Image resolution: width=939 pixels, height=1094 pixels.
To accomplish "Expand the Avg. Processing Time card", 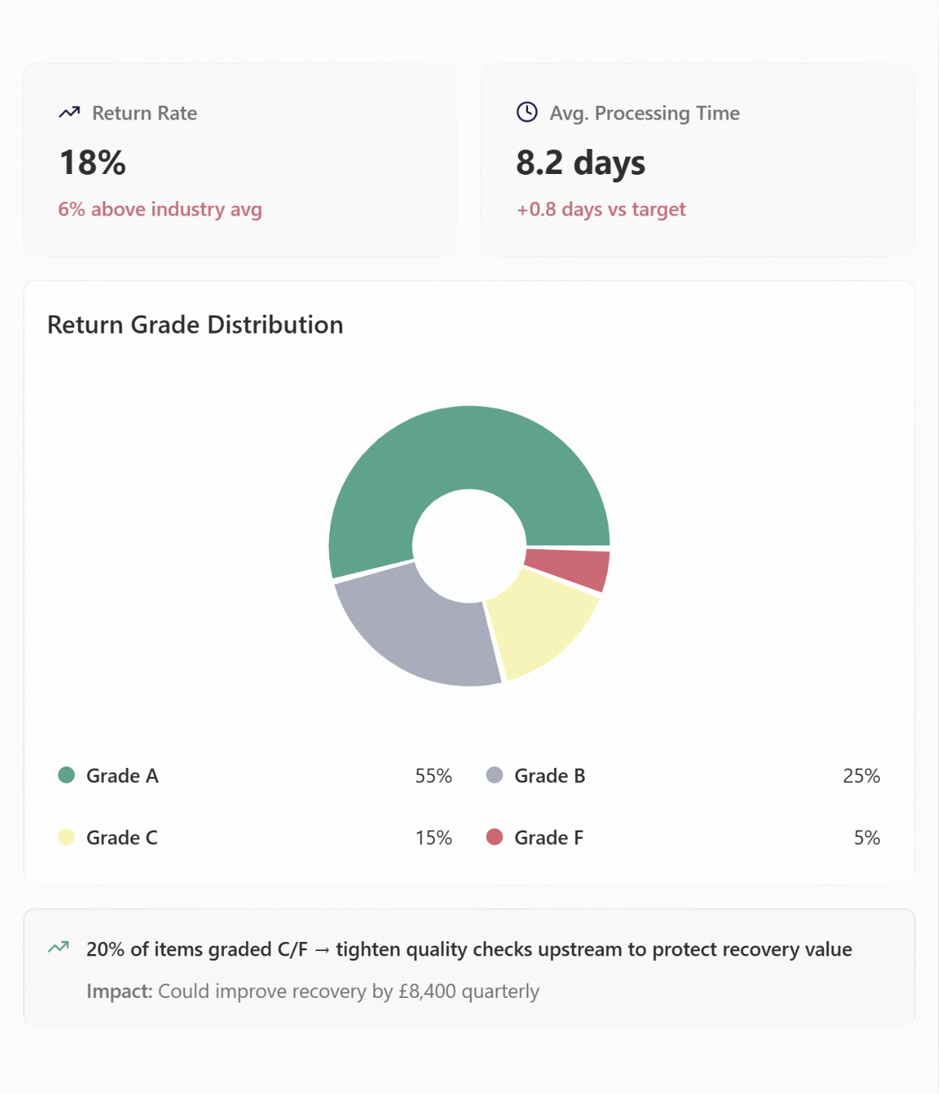I will tap(696, 159).
